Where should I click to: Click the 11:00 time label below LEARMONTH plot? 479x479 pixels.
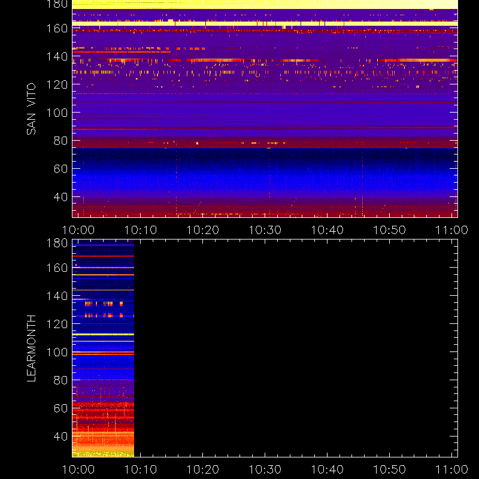tap(451, 469)
